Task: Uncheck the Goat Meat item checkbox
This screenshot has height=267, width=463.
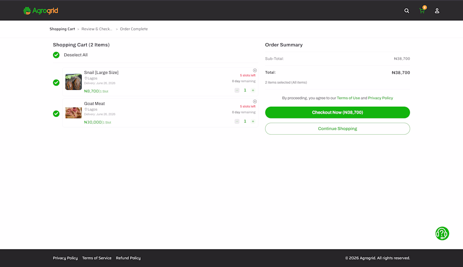Action: [56, 114]
